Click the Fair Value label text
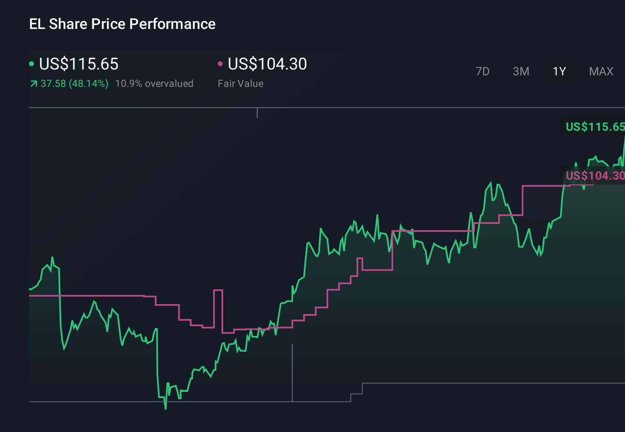The height and width of the screenshot is (432, 625). 240,83
